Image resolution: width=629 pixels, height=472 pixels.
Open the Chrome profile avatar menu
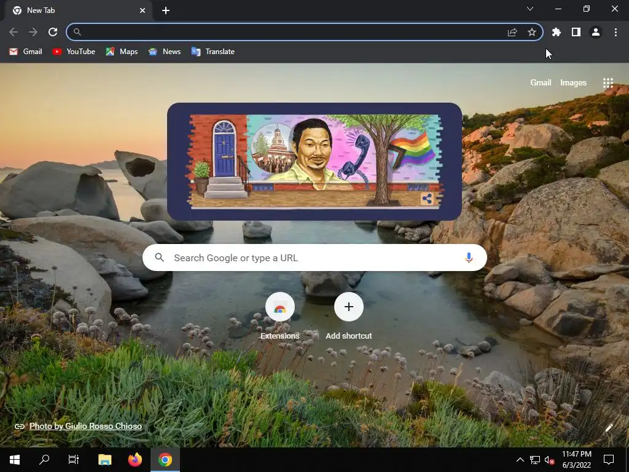(x=596, y=32)
